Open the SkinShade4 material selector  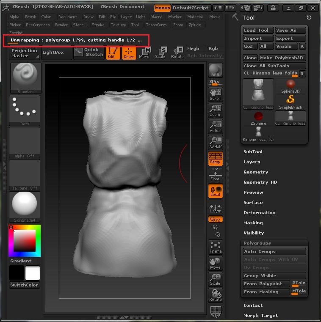coord(25,207)
